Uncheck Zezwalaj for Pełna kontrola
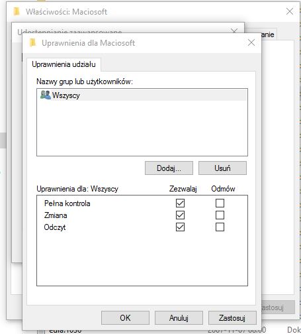 click(x=180, y=203)
